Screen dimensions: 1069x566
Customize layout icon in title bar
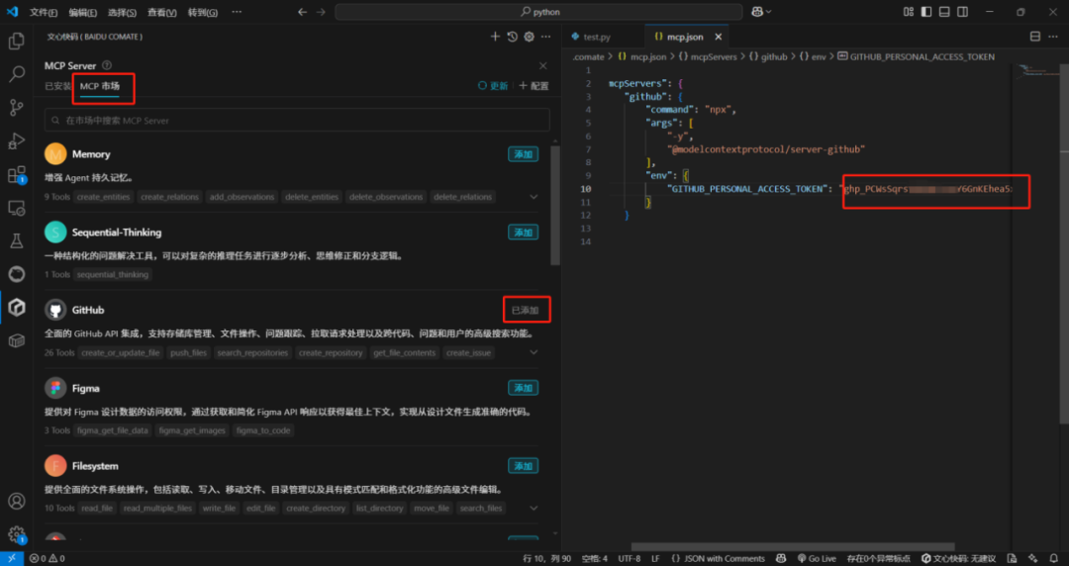[908, 12]
